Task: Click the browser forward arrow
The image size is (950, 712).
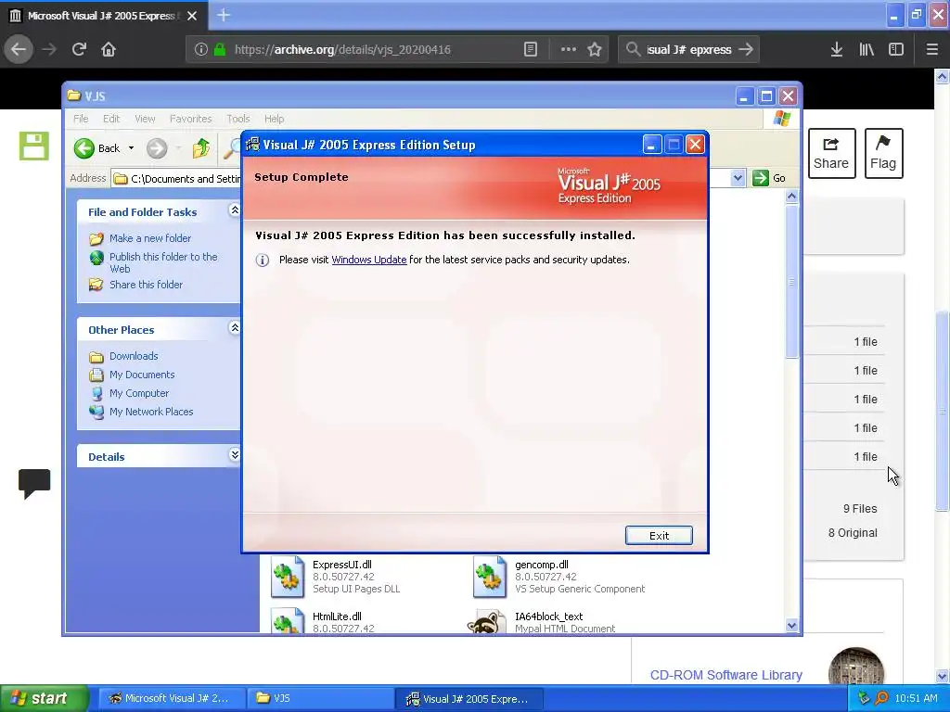Action: 49,49
